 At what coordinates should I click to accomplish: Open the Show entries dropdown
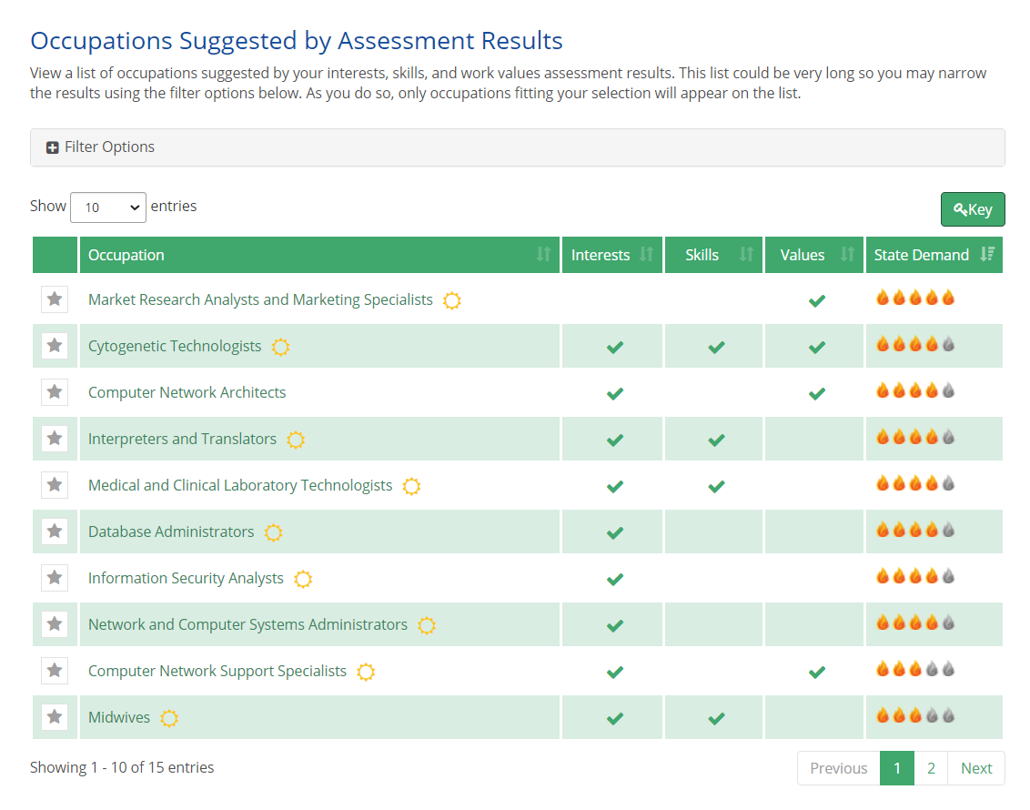point(107,208)
